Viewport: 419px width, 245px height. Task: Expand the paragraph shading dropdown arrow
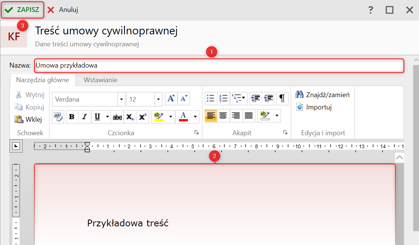coord(277,116)
